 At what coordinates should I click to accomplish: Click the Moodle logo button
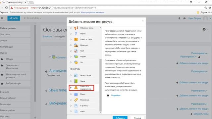tap(14, 18)
